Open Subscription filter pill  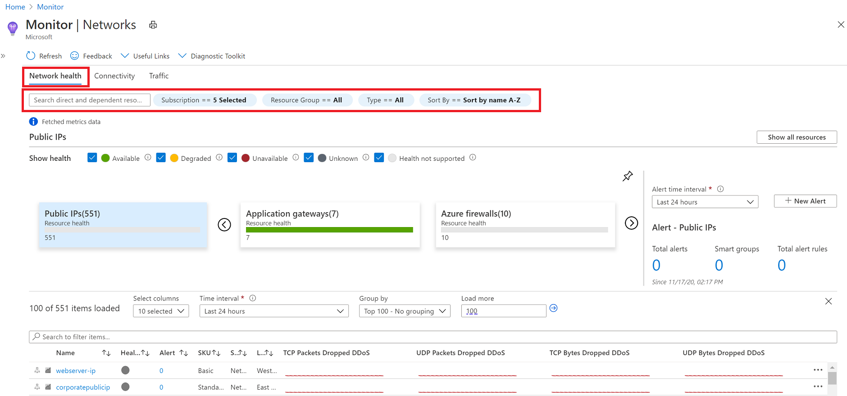click(x=205, y=100)
